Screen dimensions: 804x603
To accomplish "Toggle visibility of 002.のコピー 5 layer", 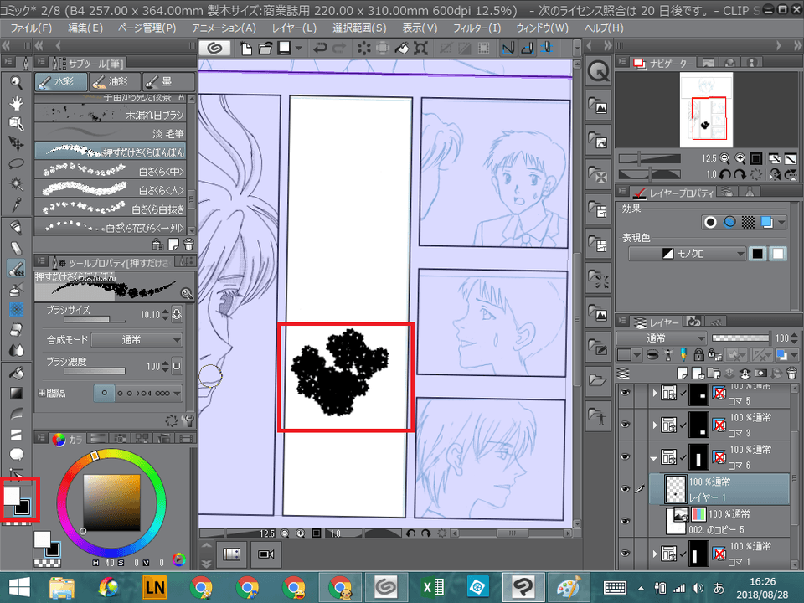I will click(x=624, y=520).
